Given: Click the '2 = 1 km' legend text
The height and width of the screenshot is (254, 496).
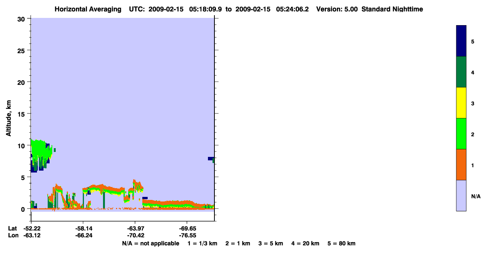Looking at the screenshot, I should point(238,243).
